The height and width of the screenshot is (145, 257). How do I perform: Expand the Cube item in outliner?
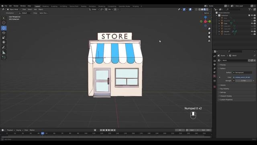point(219,23)
